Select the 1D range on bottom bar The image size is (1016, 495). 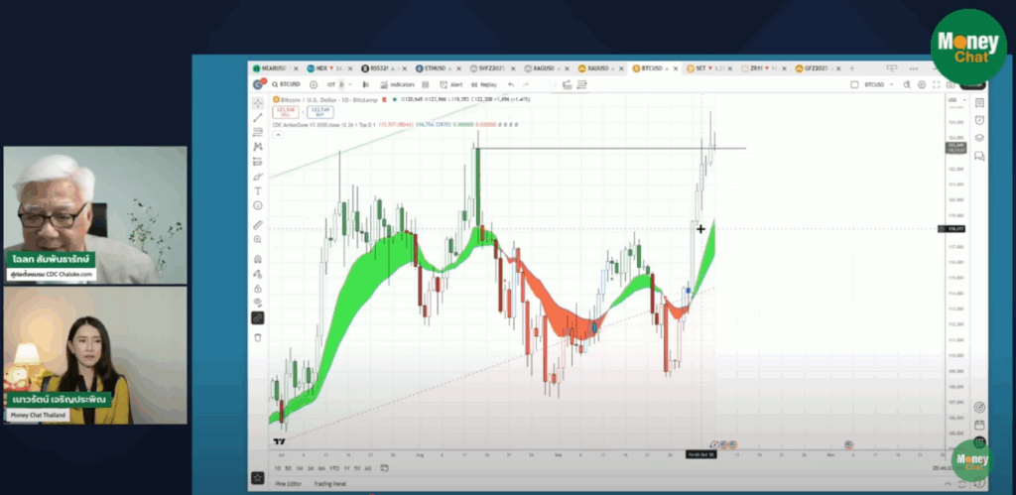(279, 467)
